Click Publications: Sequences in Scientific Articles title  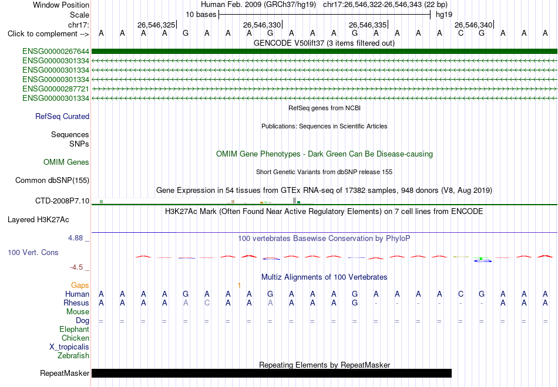[x=324, y=126]
